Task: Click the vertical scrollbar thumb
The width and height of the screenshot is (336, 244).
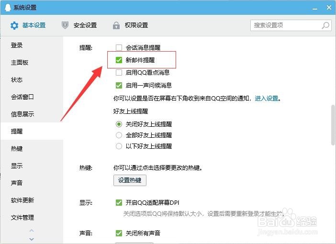Action: tap(333, 125)
